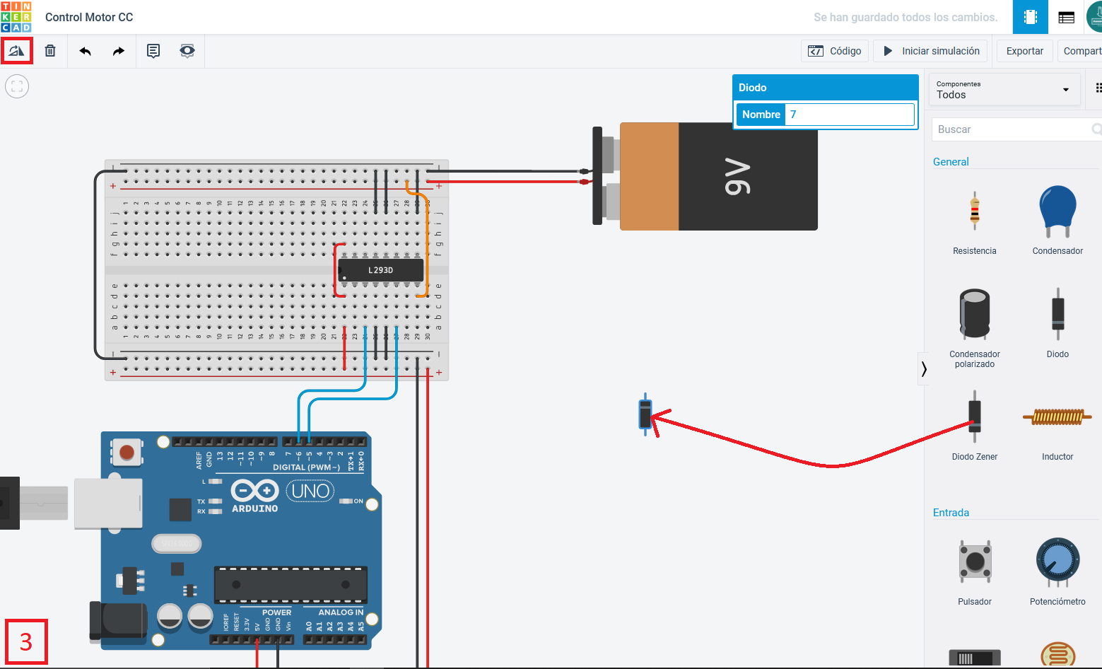Click the Exportar button
Viewport: 1102px width, 669px height.
pyautogui.click(x=1024, y=51)
